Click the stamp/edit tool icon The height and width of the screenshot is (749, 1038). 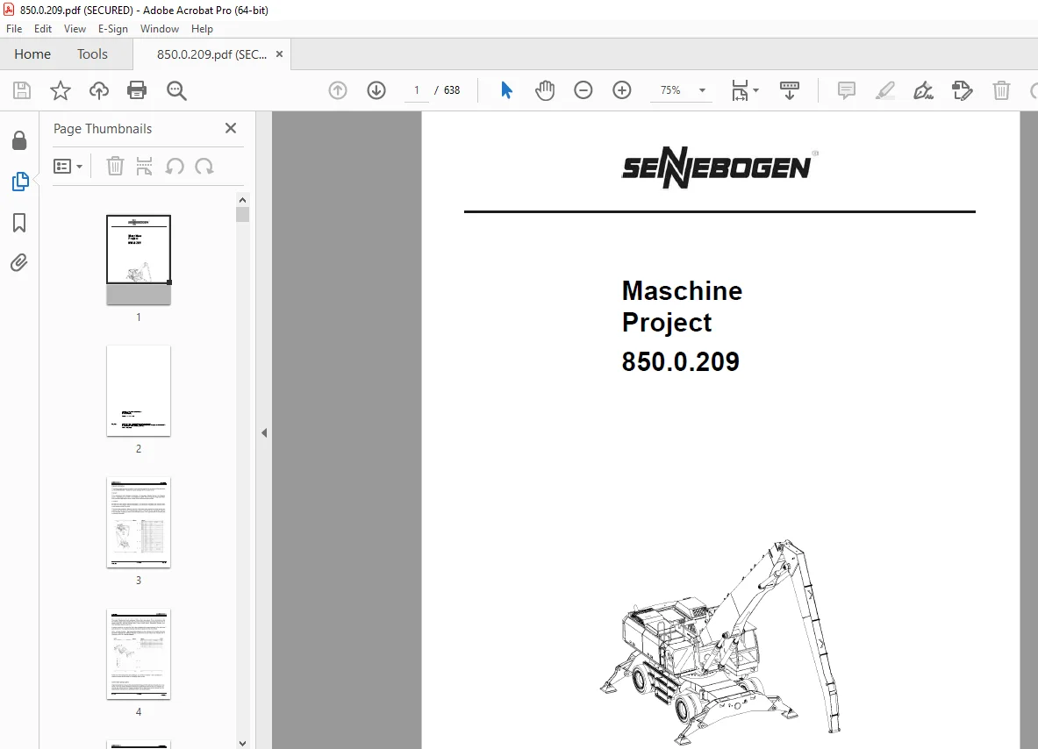tap(962, 90)
